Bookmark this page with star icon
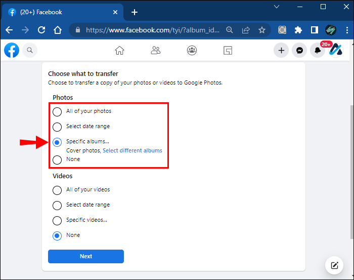Image resolution: width=354 pixels, height=280 pixels. [262, 30]
